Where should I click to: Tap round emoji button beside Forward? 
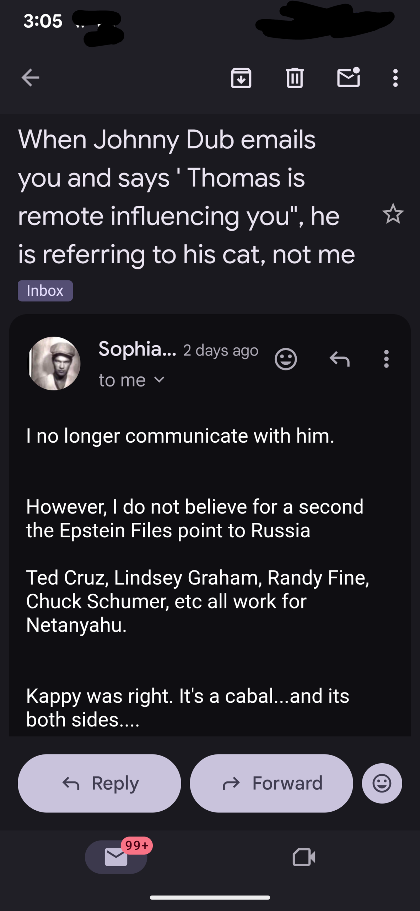coord(382,783)
